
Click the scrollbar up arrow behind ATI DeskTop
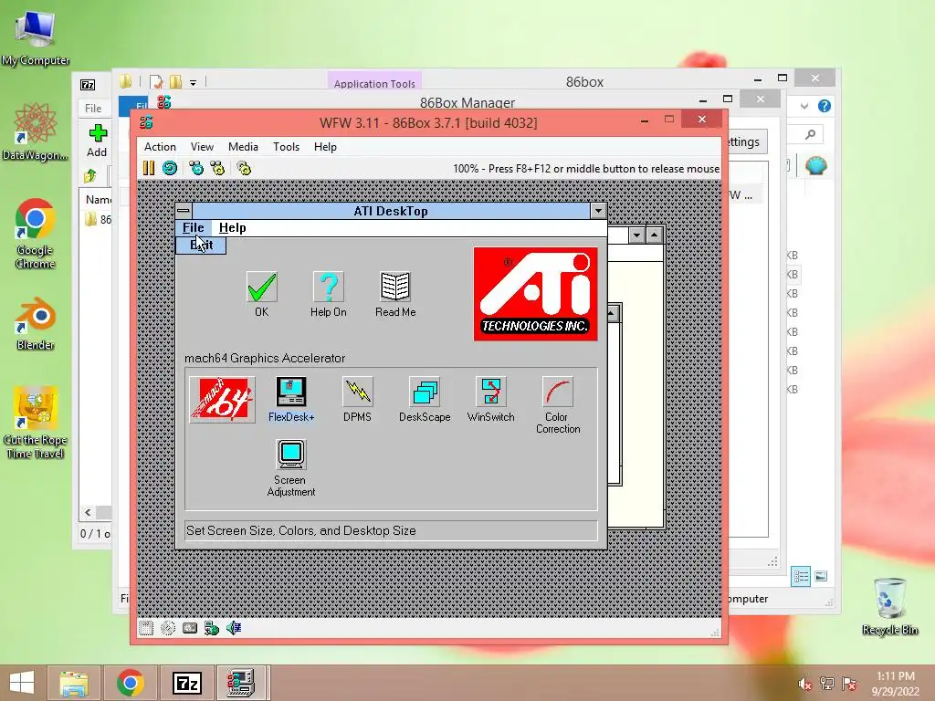pyautogui.click(x=613, y=313)
